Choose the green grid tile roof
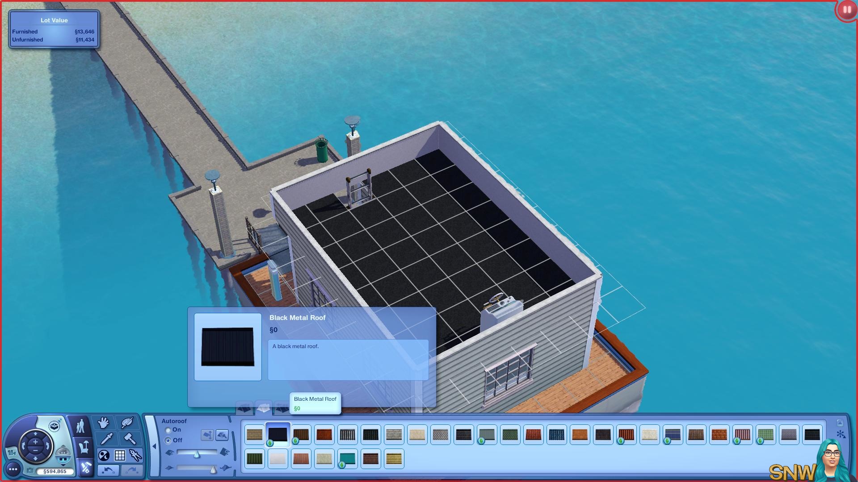The width and height of the screenshot is (858, 482). point(765,435)
